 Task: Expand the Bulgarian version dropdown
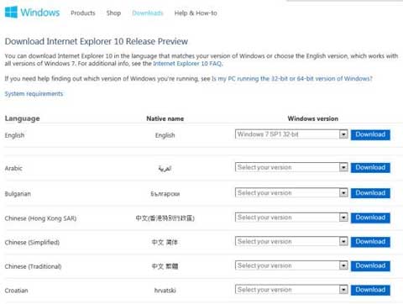click(x=291, y=193)
